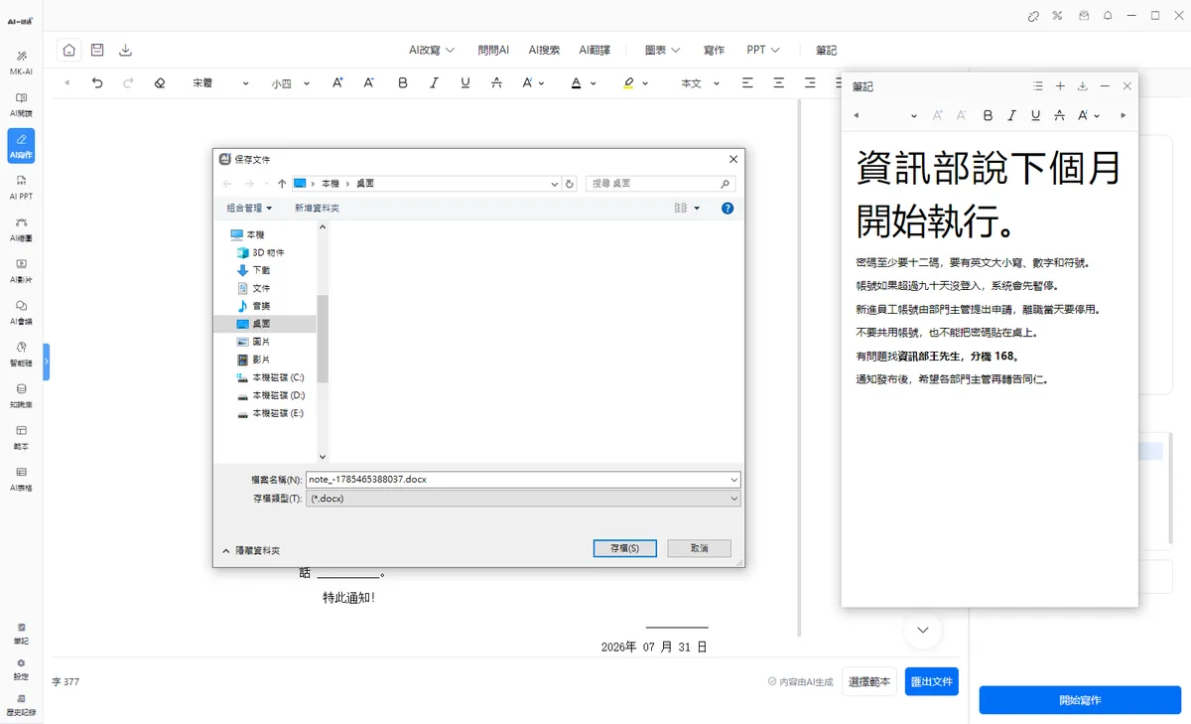This screenshot has width=1191, height=724.
Task: Expand the PPT menu
Action: [x=763, y=50]
